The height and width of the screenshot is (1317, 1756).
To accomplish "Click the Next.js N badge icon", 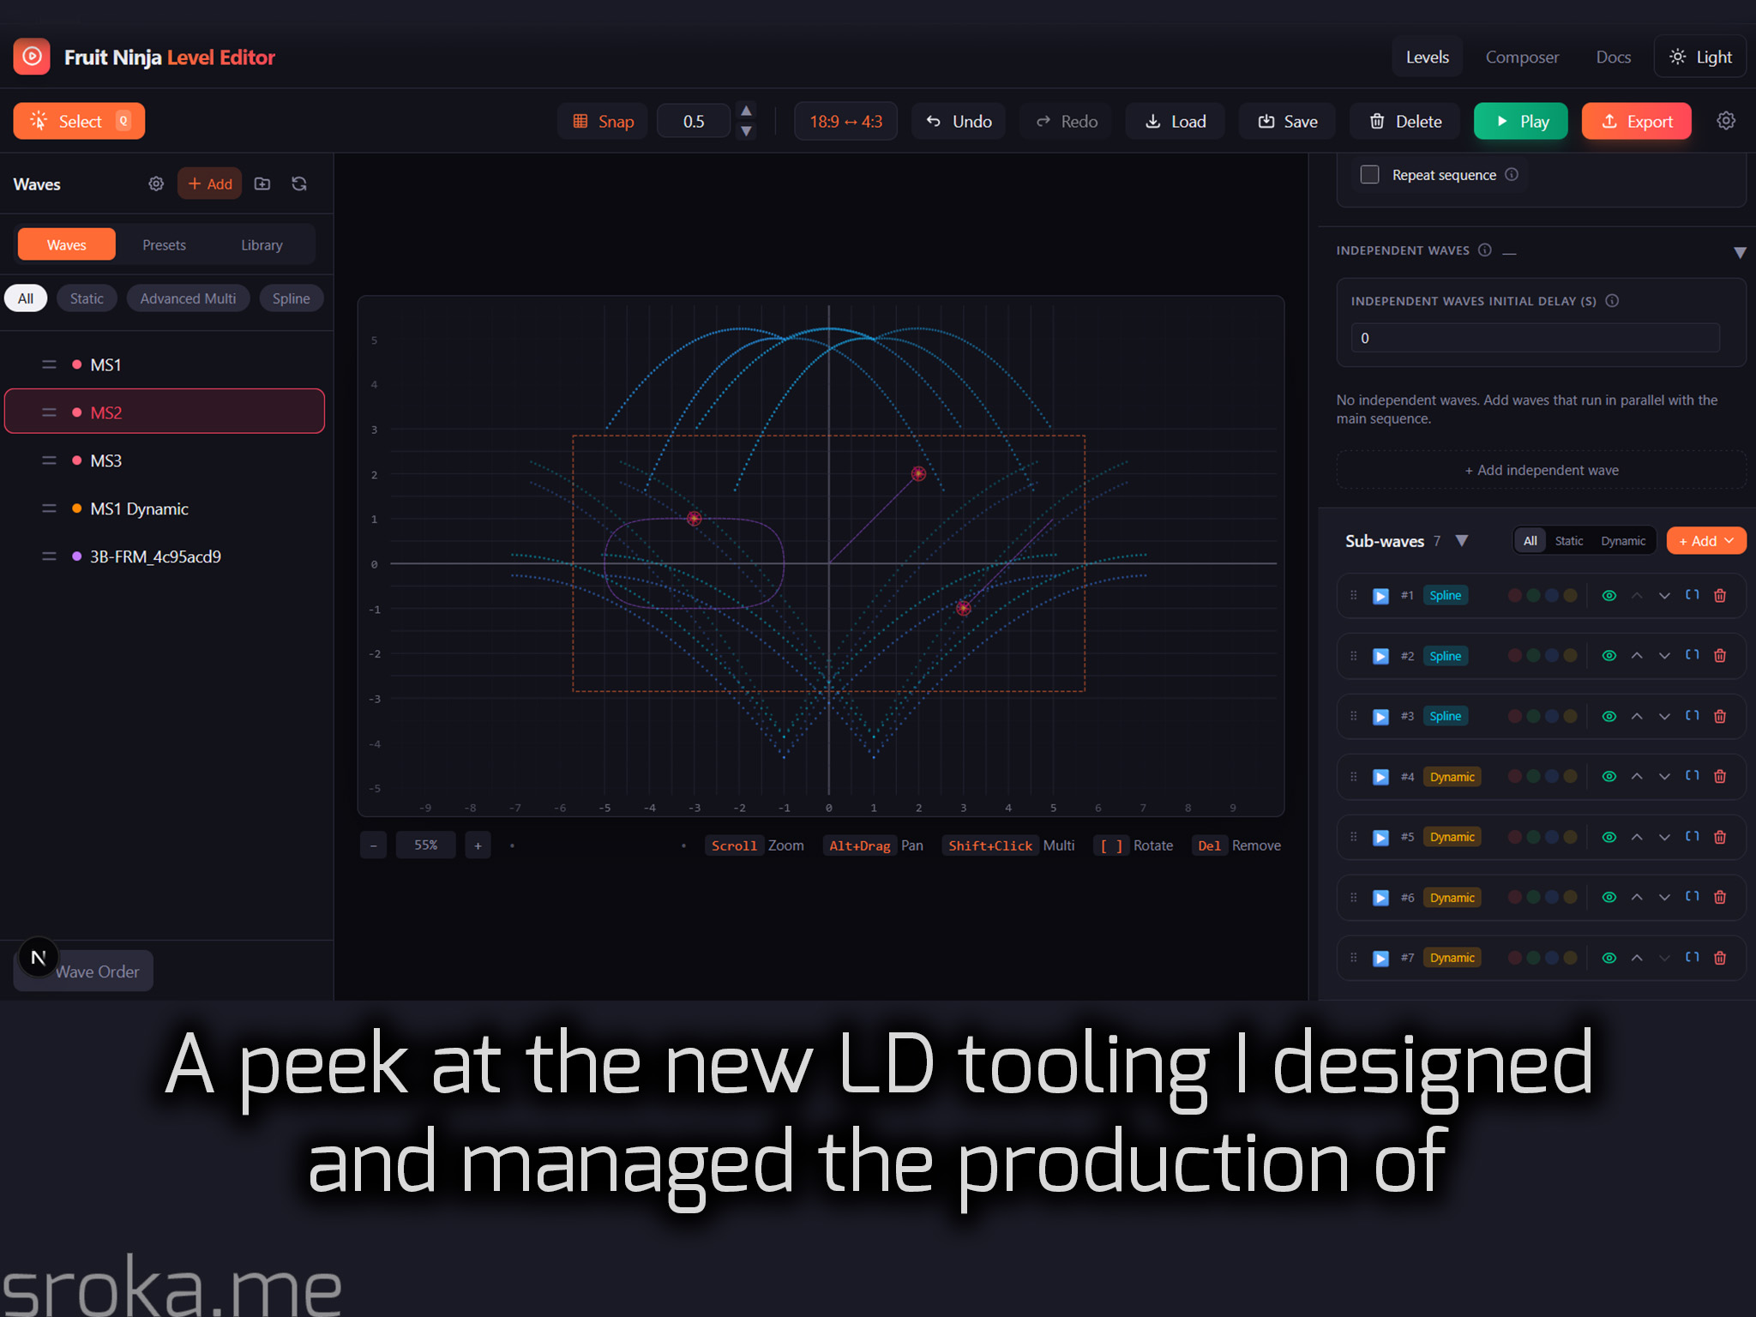I will tap(39, 958).
